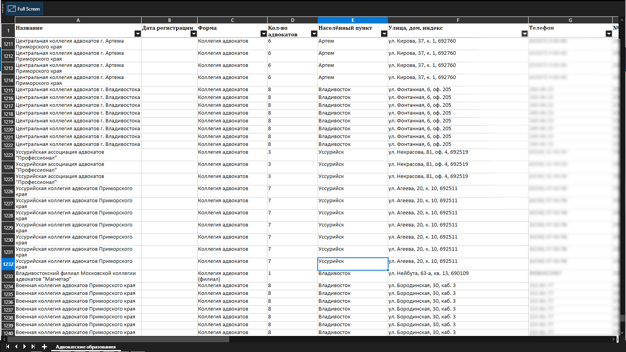Open the Населённый пункт filter dropdown

(384, 34)
